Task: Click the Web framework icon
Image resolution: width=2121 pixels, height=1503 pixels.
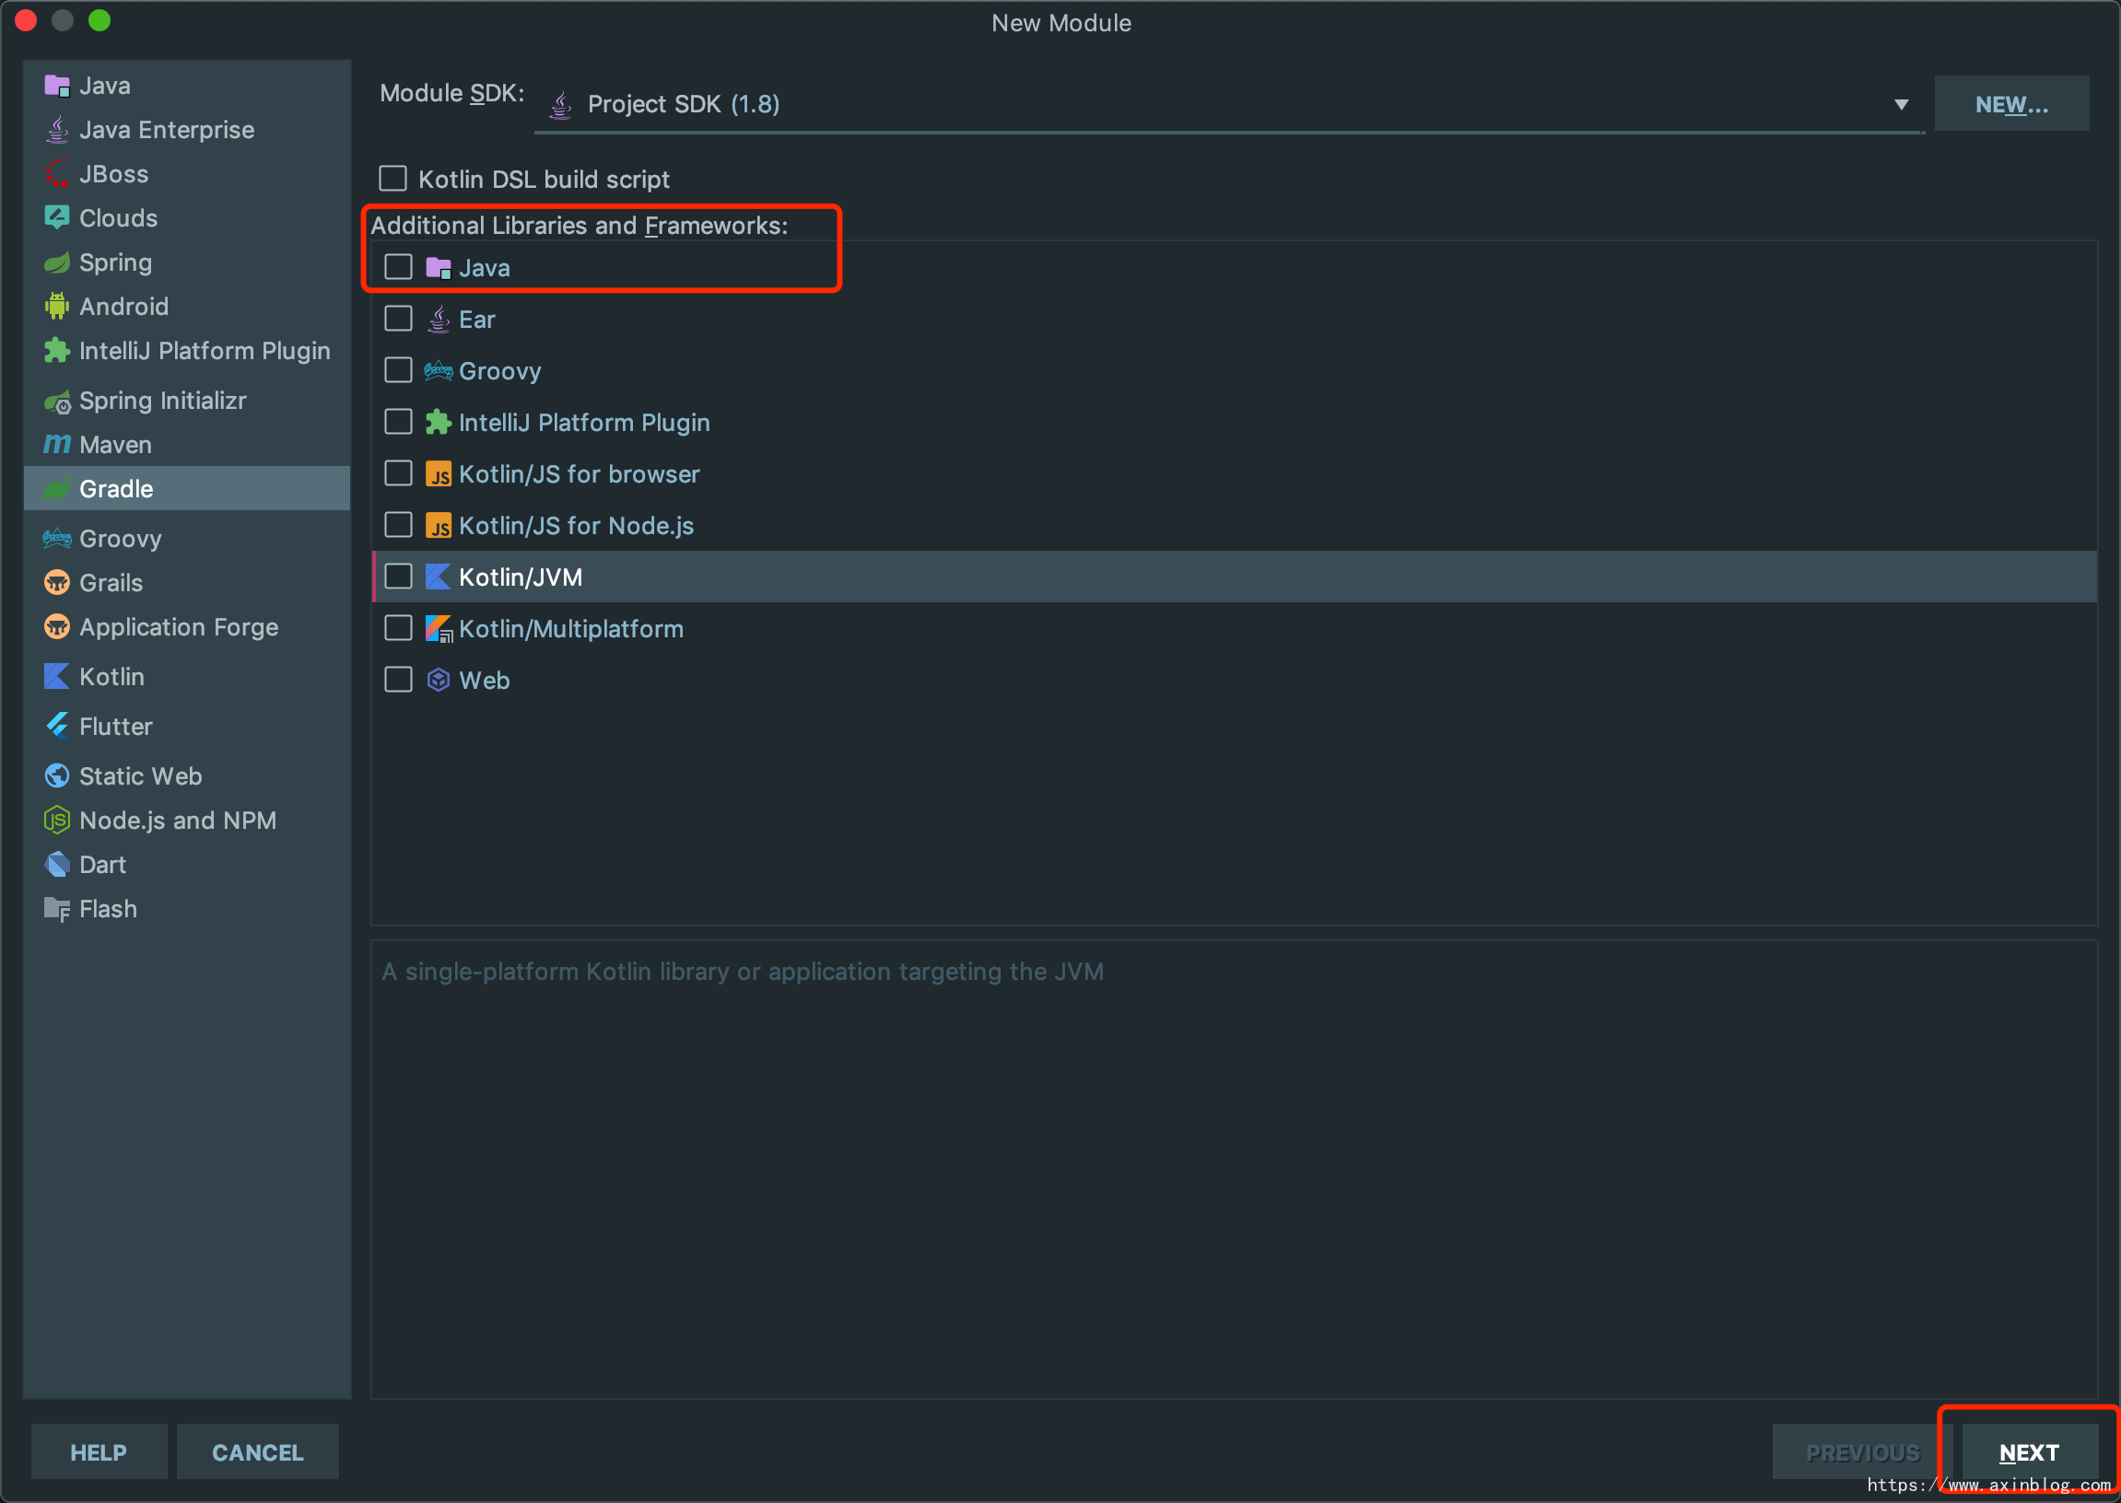Action: click(x=438, y=681)
